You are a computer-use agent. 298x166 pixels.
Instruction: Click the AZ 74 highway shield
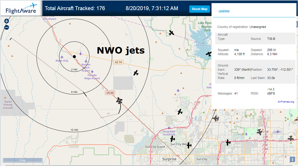118,62
